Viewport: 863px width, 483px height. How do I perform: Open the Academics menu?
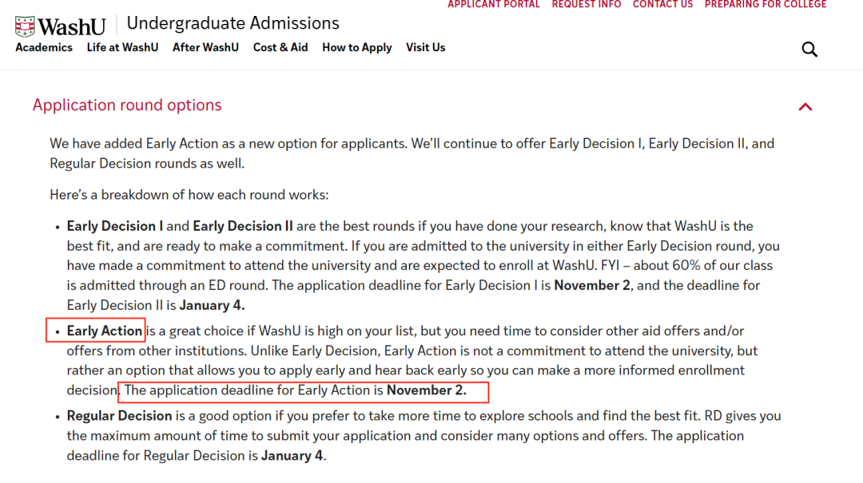44,47
